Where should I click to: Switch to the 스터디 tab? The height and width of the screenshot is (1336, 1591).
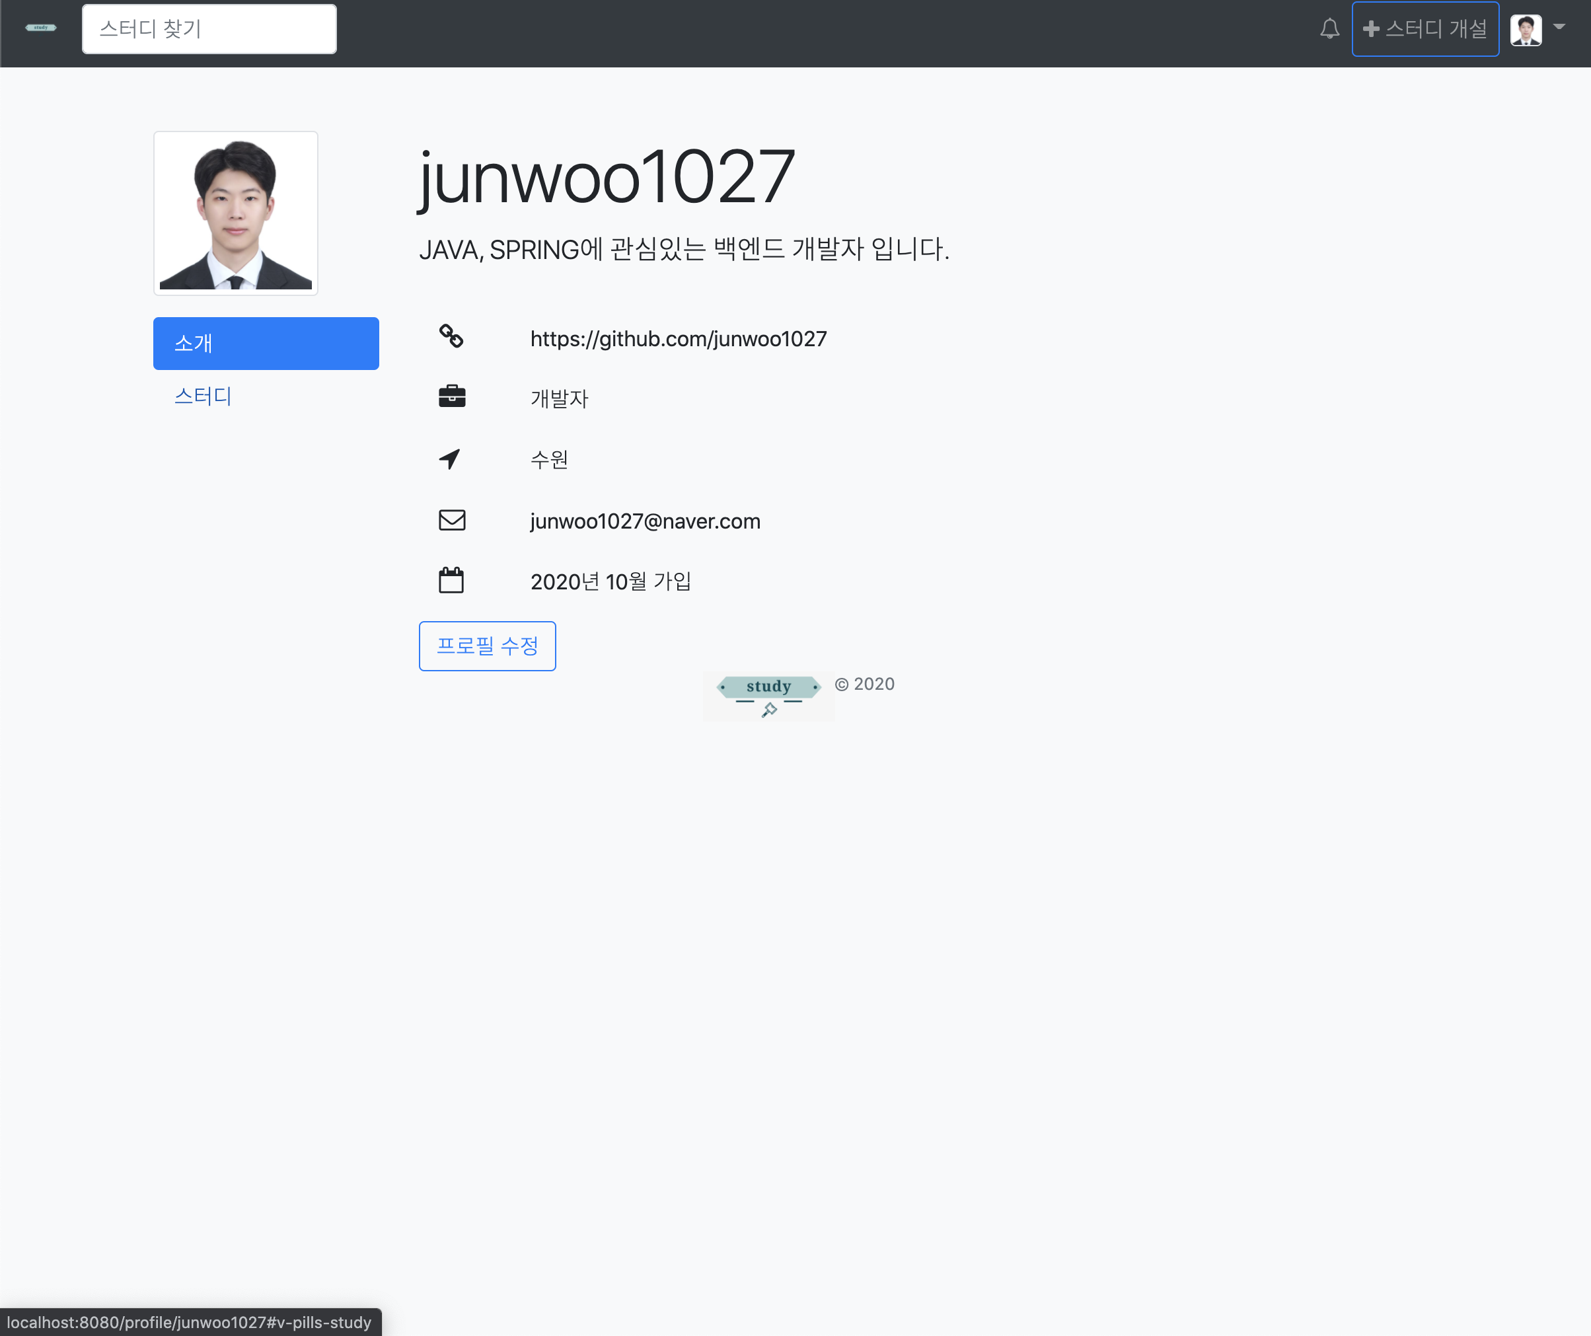coord(202,396)
